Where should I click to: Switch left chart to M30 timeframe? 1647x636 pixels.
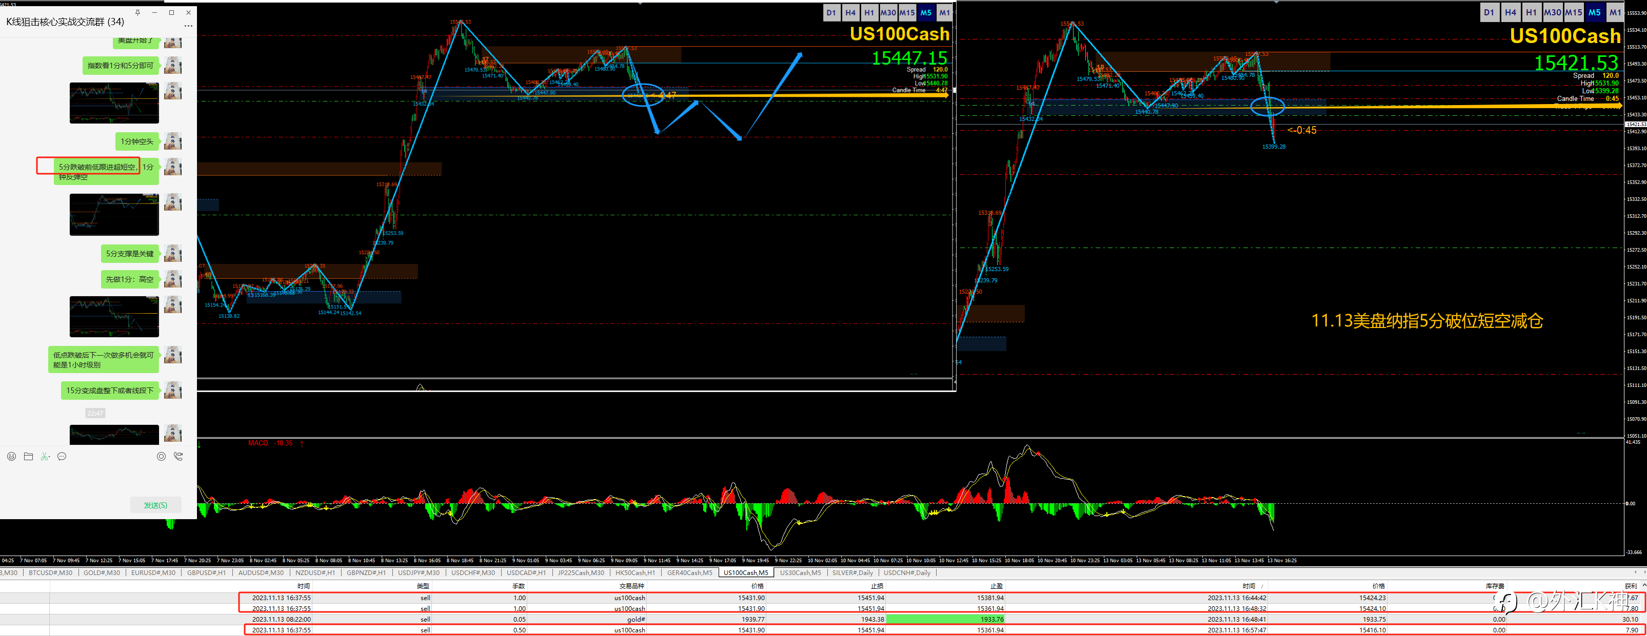click(888, 12)
